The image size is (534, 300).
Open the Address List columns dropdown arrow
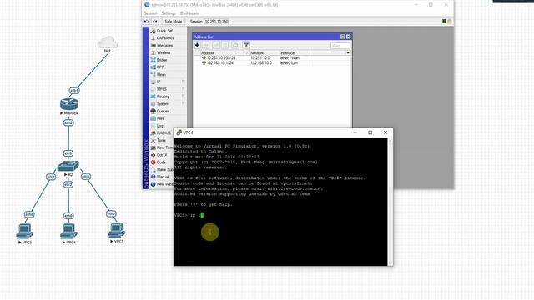click(x=348, y=53)
